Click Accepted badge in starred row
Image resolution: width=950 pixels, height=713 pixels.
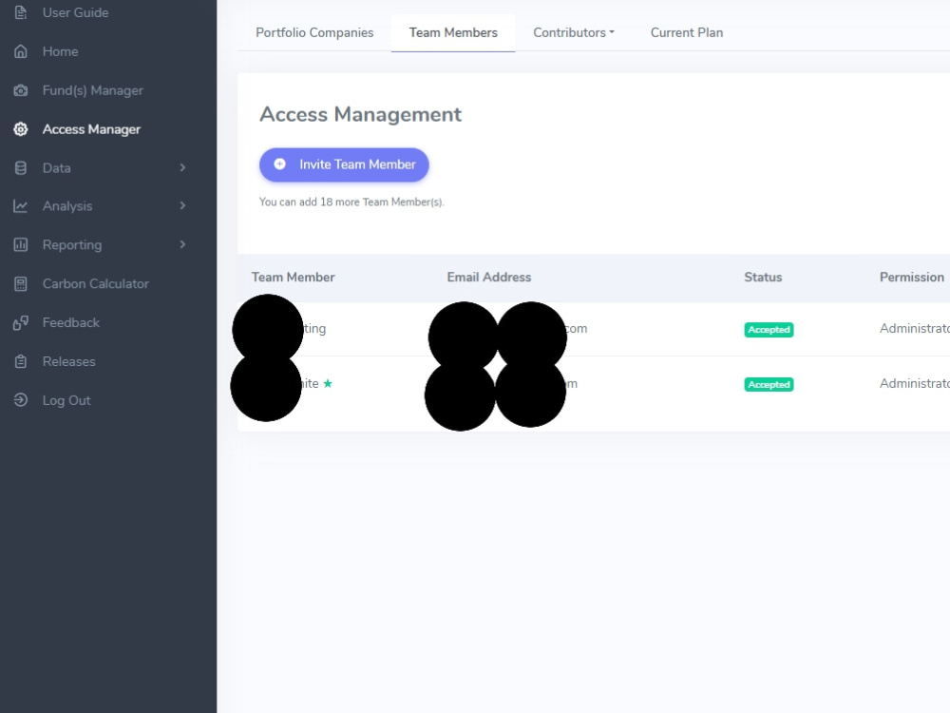pyautogui.click(x=769, y=384)
